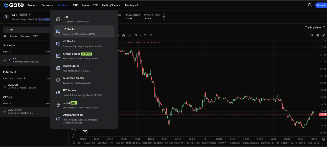The image size is (327, 147).
Task: Click the Overnight badge under CCL
Action: coord(44,19)
